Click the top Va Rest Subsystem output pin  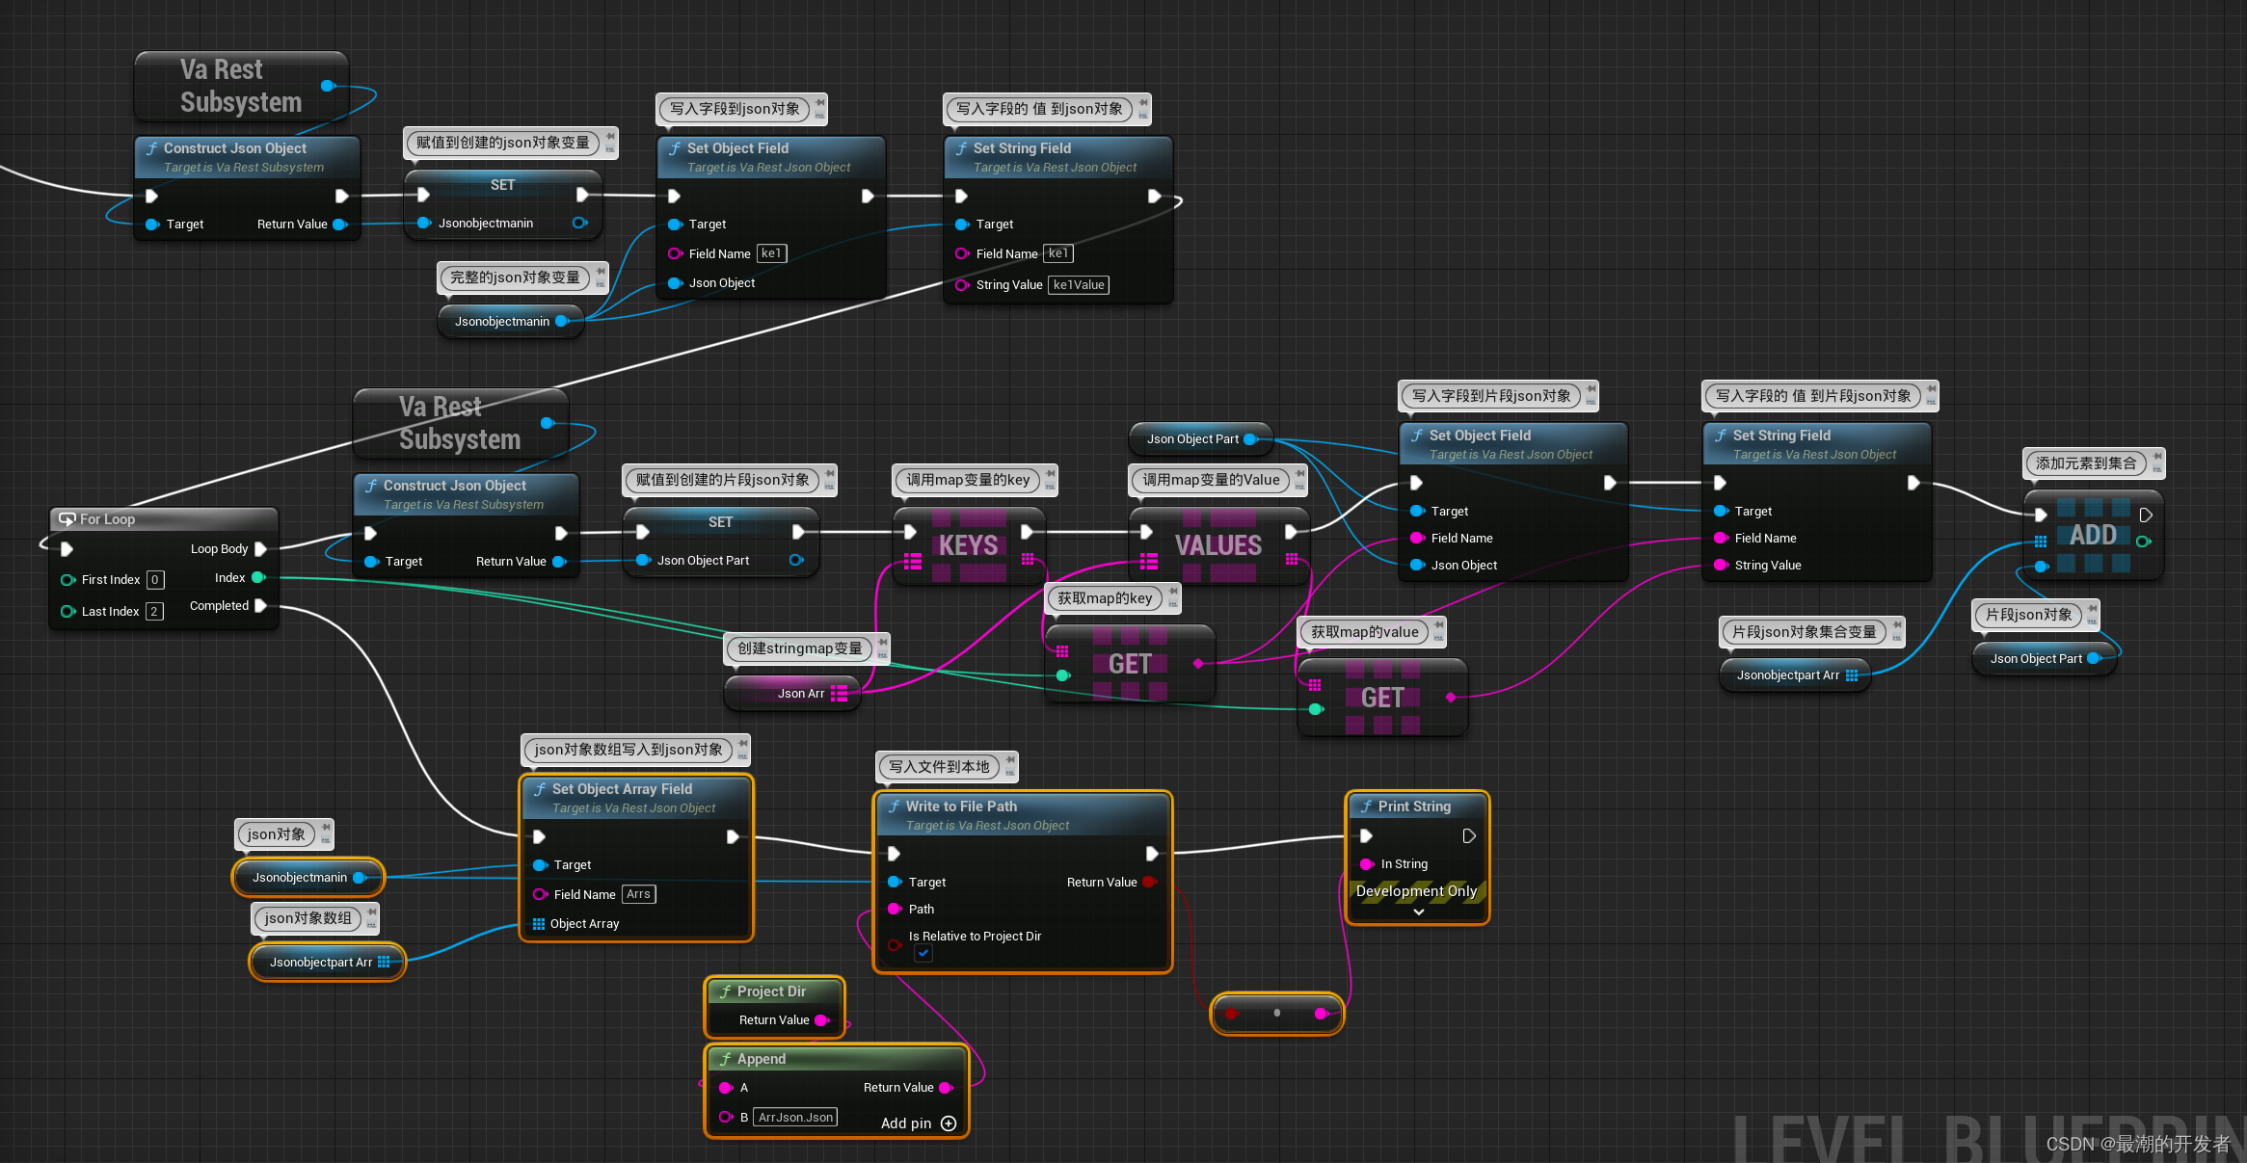coord(328,86)
